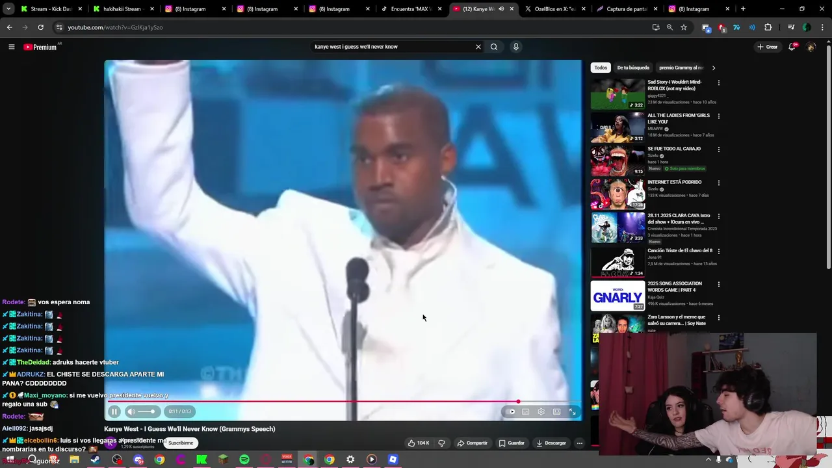
Task: Show next filter chips with arrow
Action: click(713, 68)
